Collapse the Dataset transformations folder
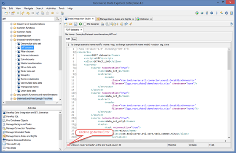Screen dimensions: 236x153 pos(11,40)
